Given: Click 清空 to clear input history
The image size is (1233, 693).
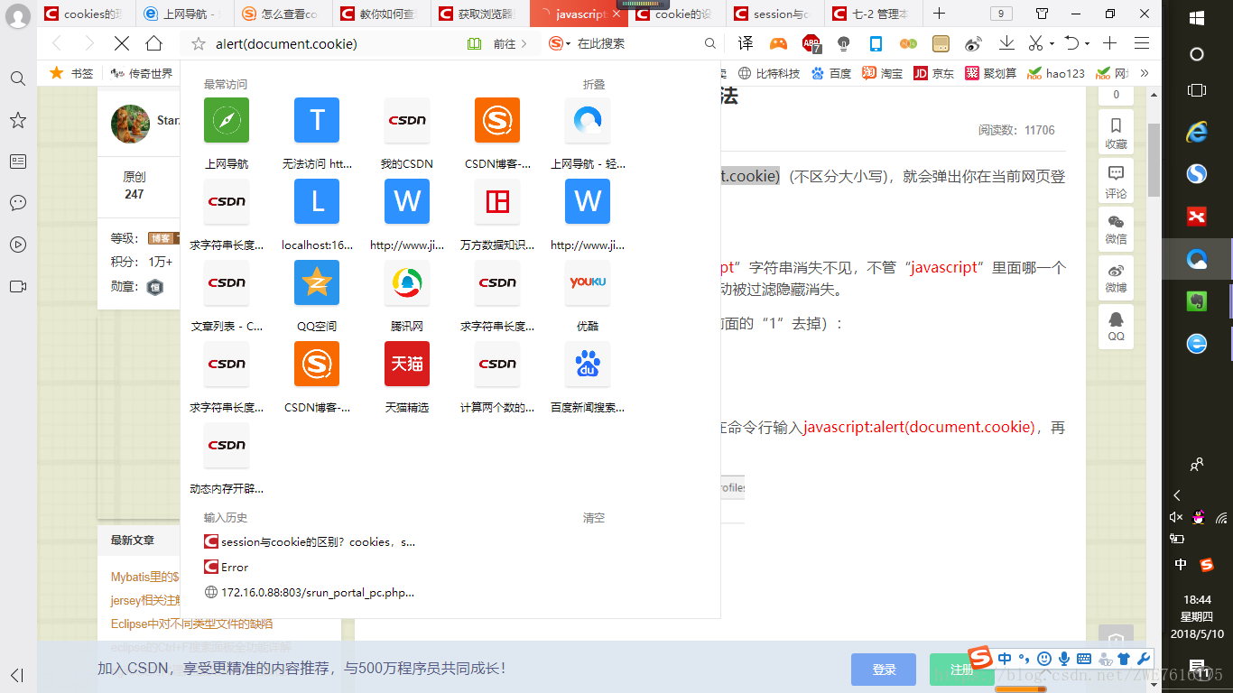Looking at the screenshot, I should tap(594, 518).
